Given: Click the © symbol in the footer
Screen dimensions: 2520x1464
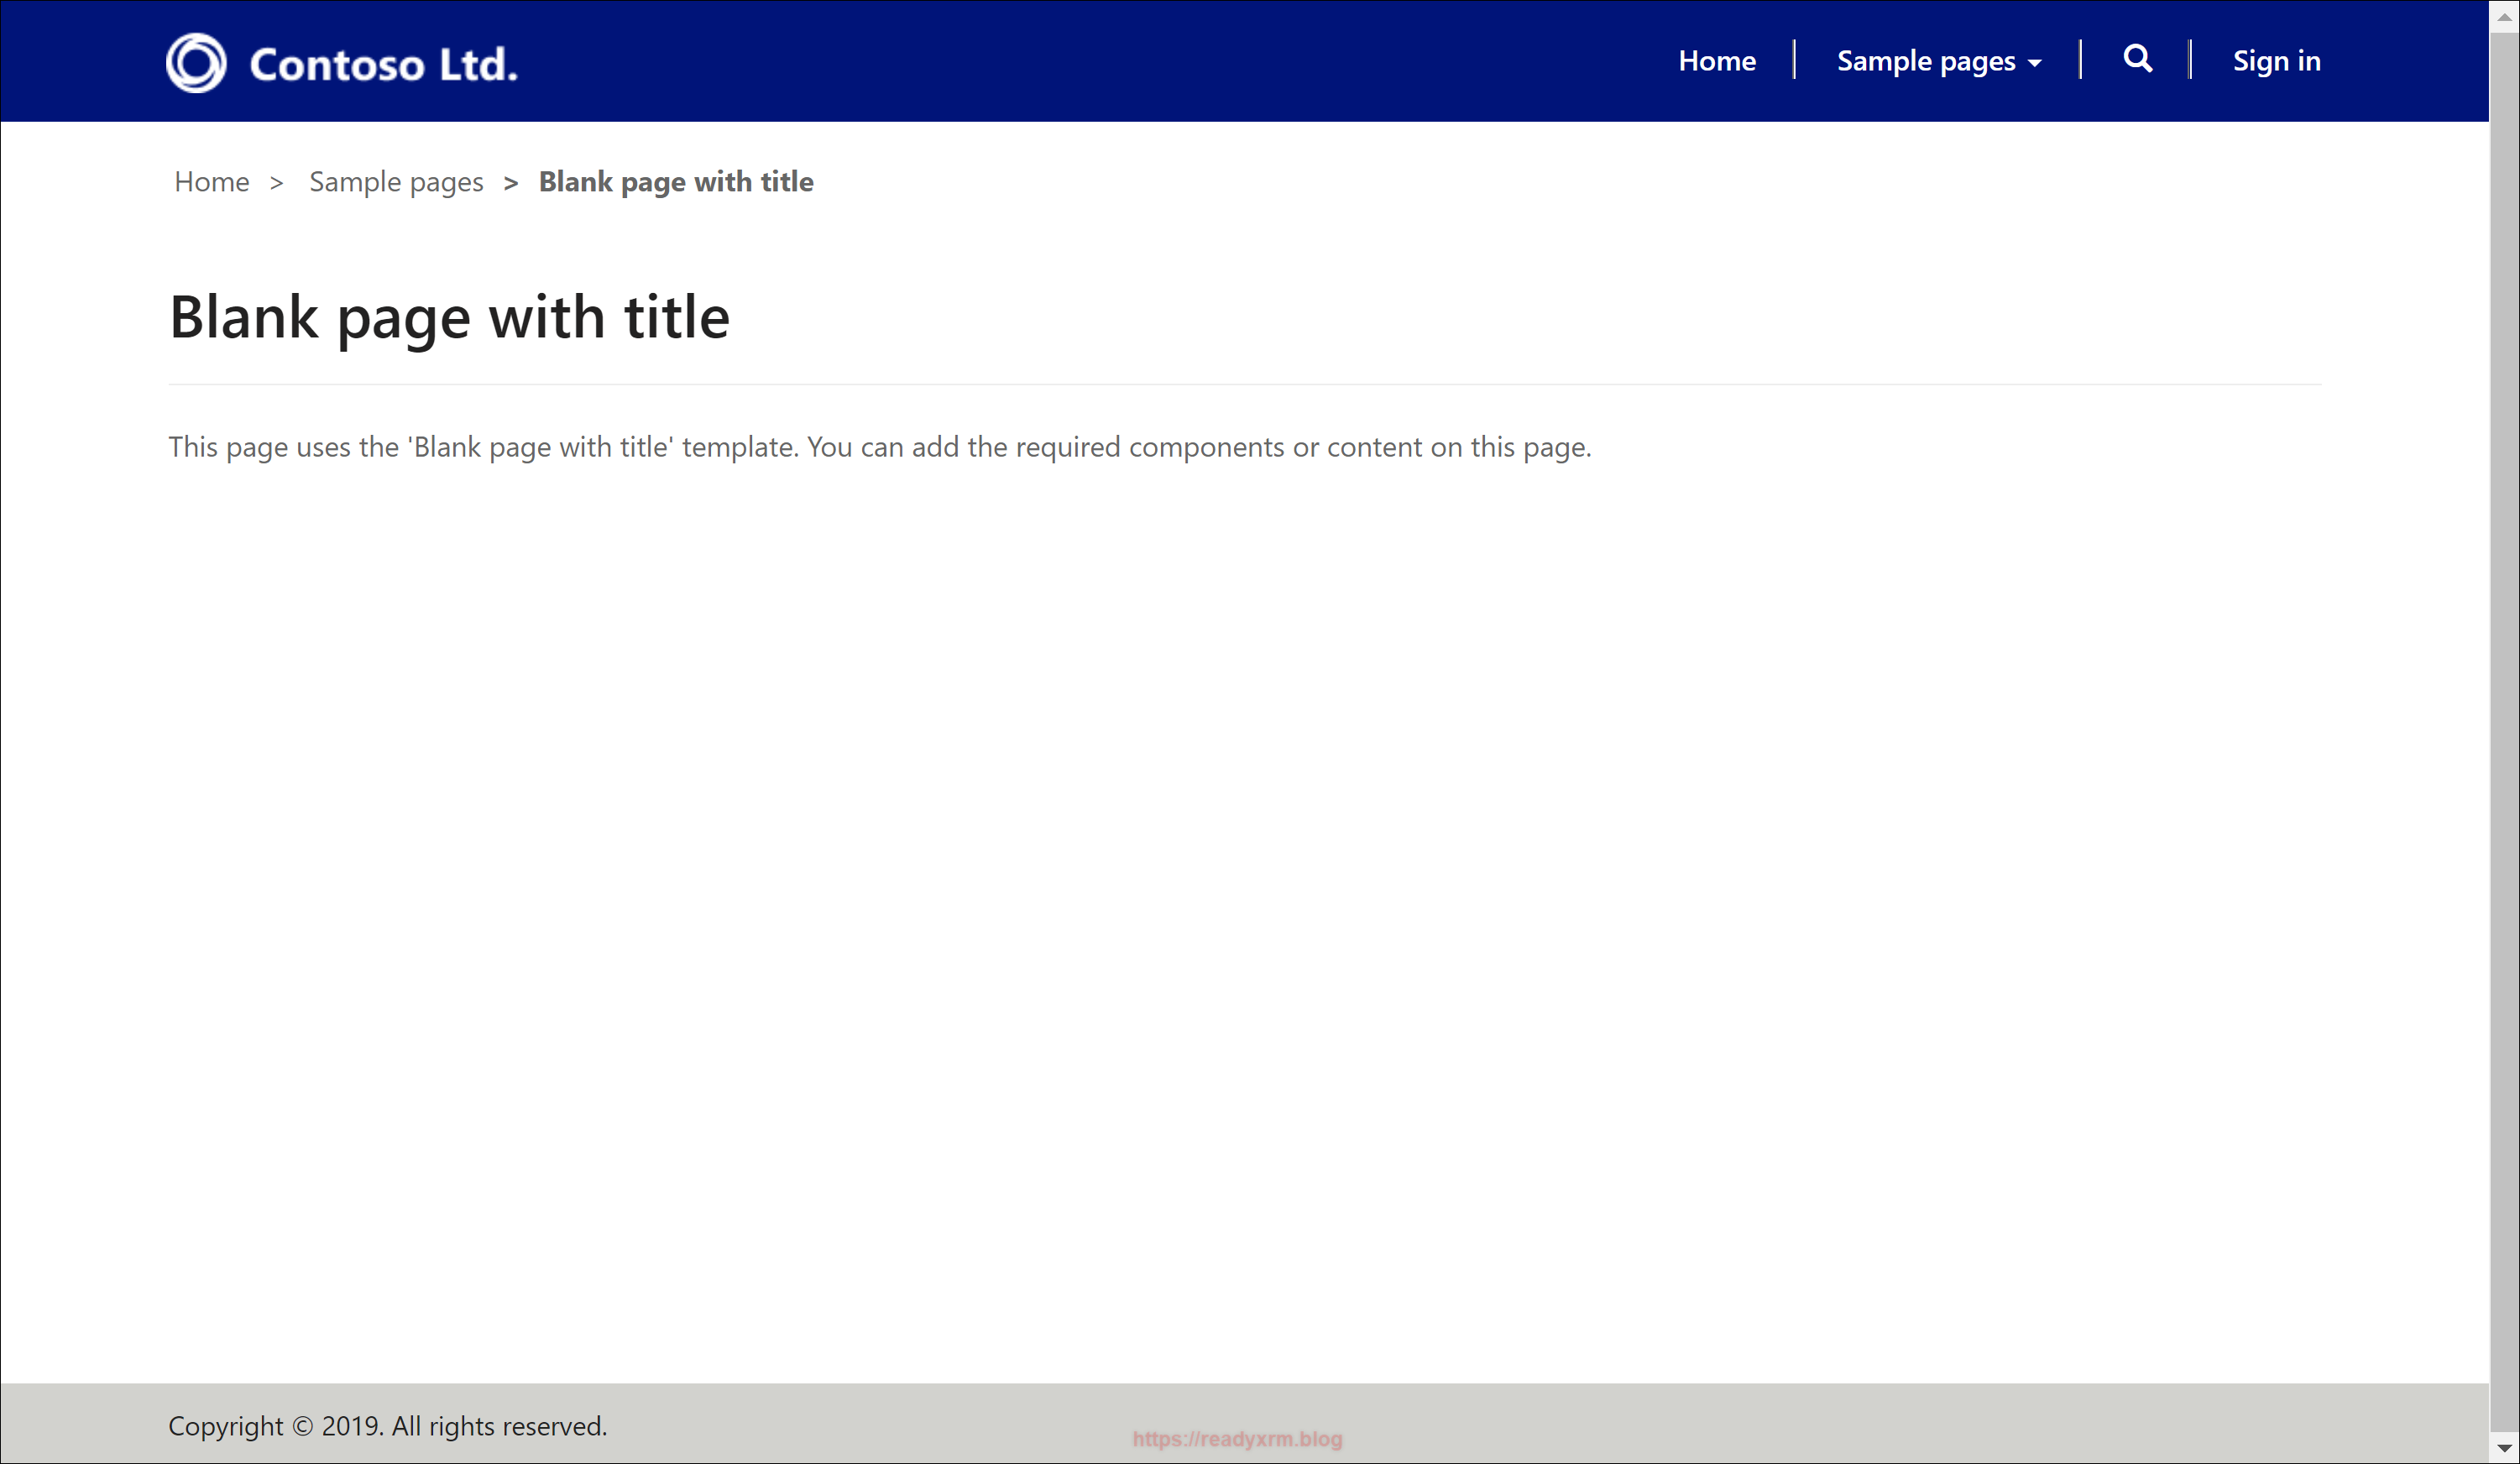Looking at the screenshot, I should [302, 1427].
